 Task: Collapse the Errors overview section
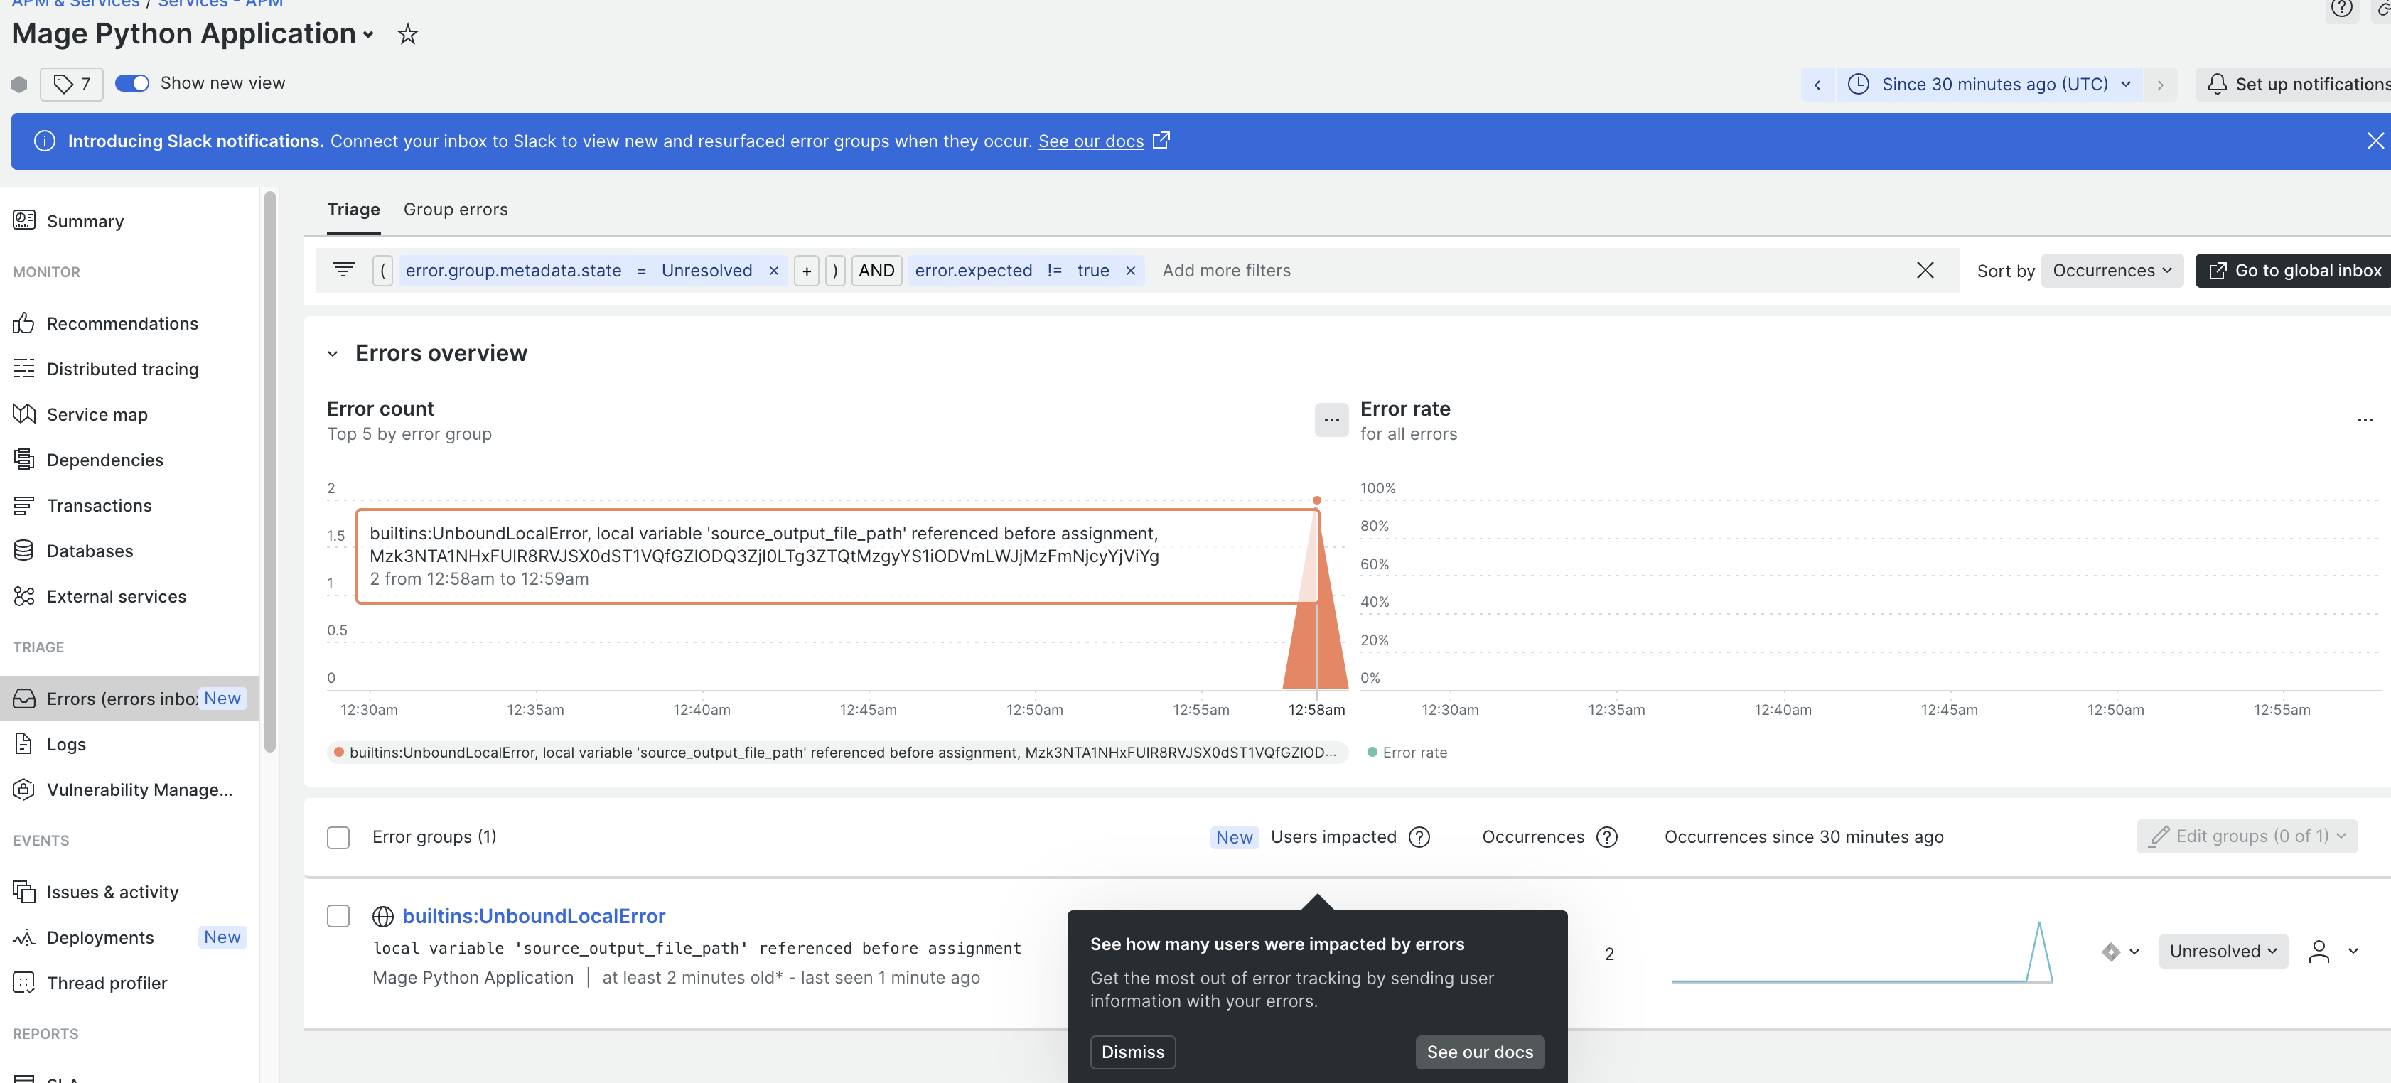tap(333, 354)
